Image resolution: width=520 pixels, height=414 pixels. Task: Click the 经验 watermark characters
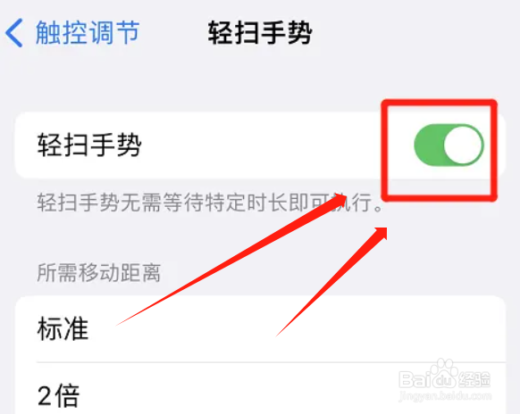click(475, 379)
